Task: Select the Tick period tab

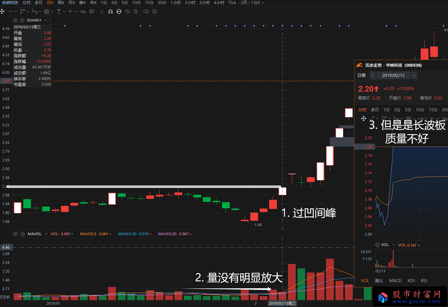Action: pos(232,3)
